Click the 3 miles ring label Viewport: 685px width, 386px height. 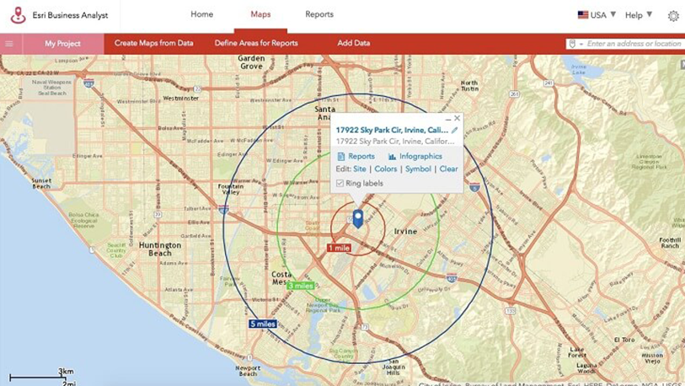300,286
